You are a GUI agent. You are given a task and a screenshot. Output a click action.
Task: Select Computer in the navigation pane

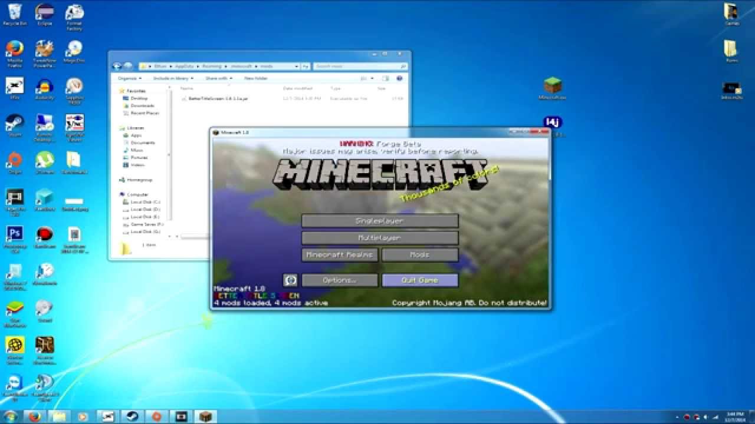coord(138,194)
